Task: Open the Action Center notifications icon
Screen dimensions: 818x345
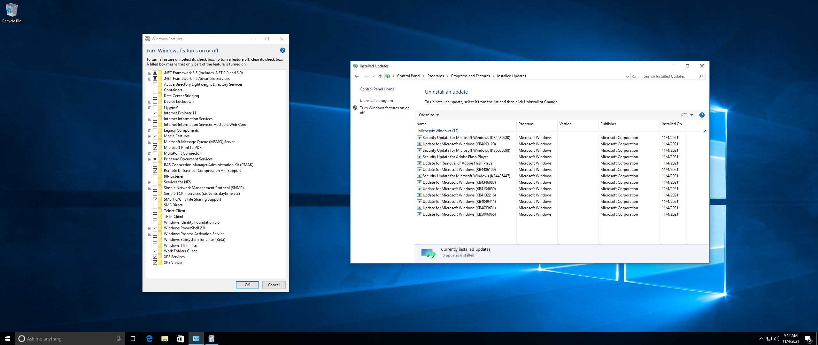Action: [808, 339]
